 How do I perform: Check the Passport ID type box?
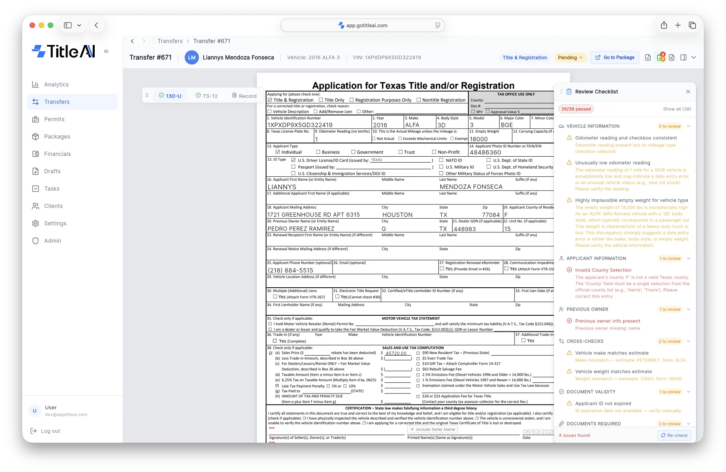[x=293, y=167]
